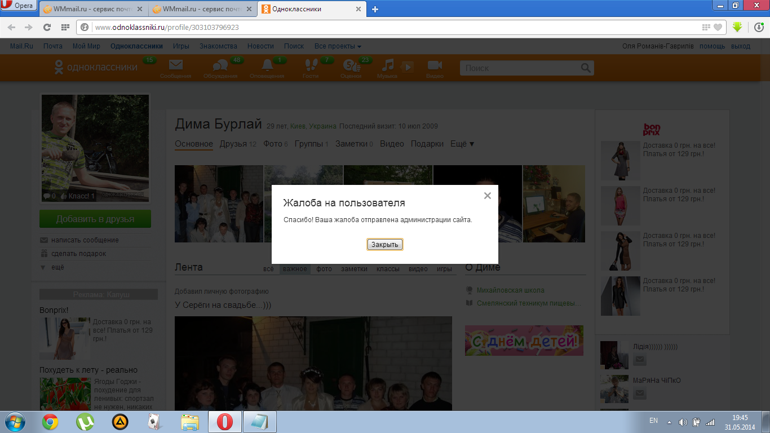Open the Сообщения envelope icon

[x=175, y=65]
